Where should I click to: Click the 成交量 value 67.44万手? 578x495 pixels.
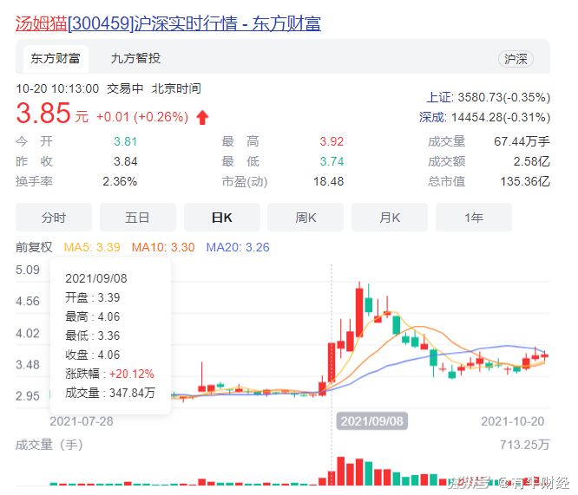[x=522, y=141]
